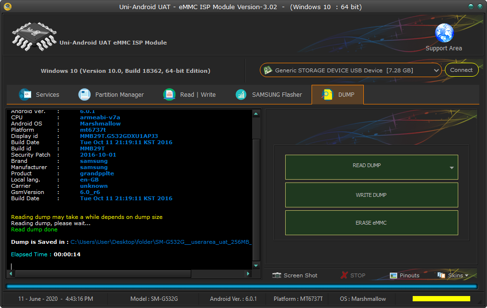This screenshot has height=308, width=487.
Task: Open the Pinouts picture icon
Action: pos(393,275)
